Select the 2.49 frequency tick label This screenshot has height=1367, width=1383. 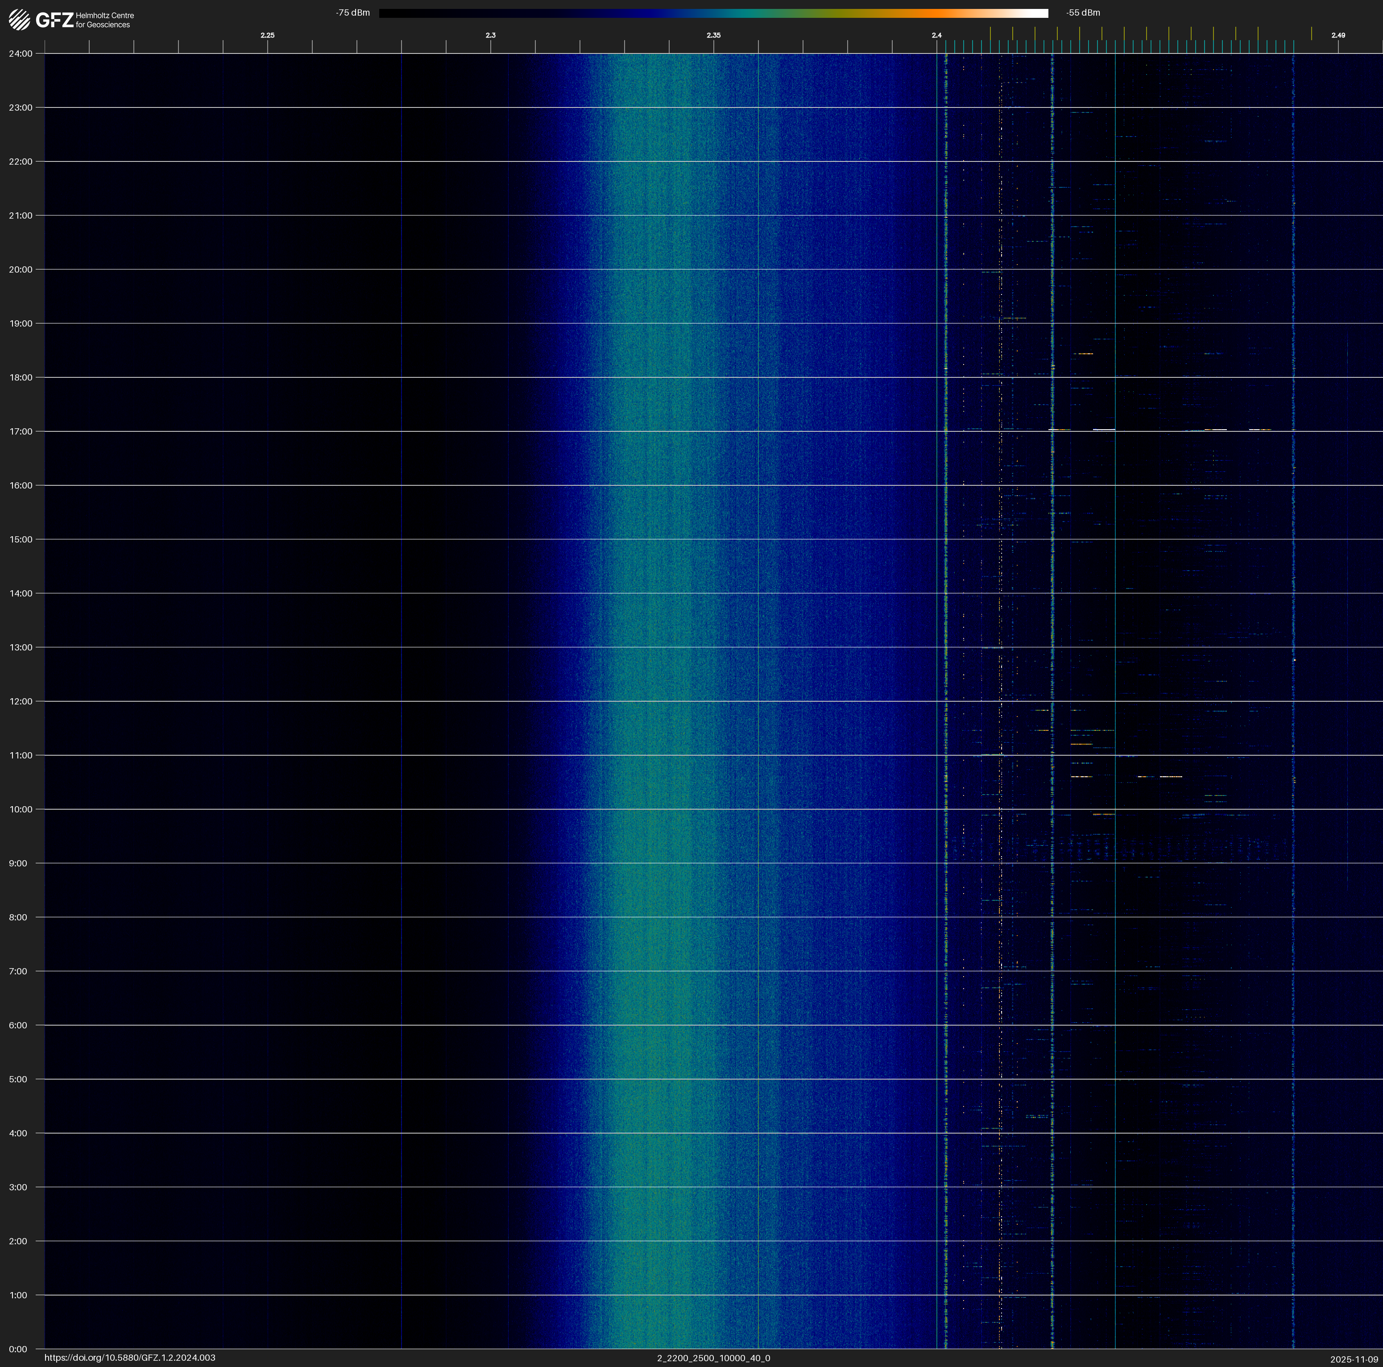pyautogui.click(x=1337, y=35)
